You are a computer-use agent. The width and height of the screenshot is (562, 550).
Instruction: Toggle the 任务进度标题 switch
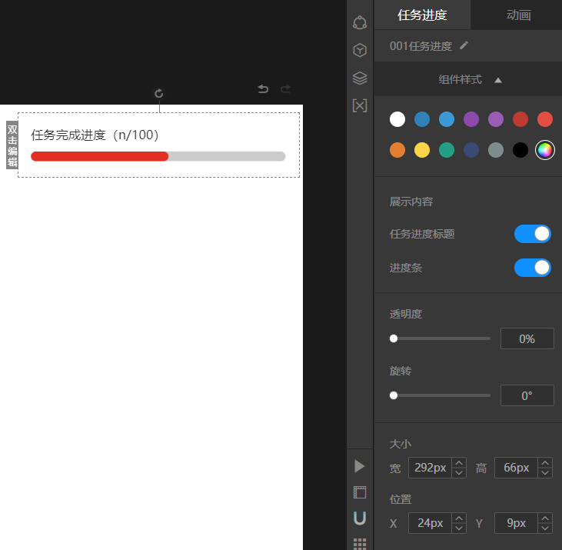point(532,234)
